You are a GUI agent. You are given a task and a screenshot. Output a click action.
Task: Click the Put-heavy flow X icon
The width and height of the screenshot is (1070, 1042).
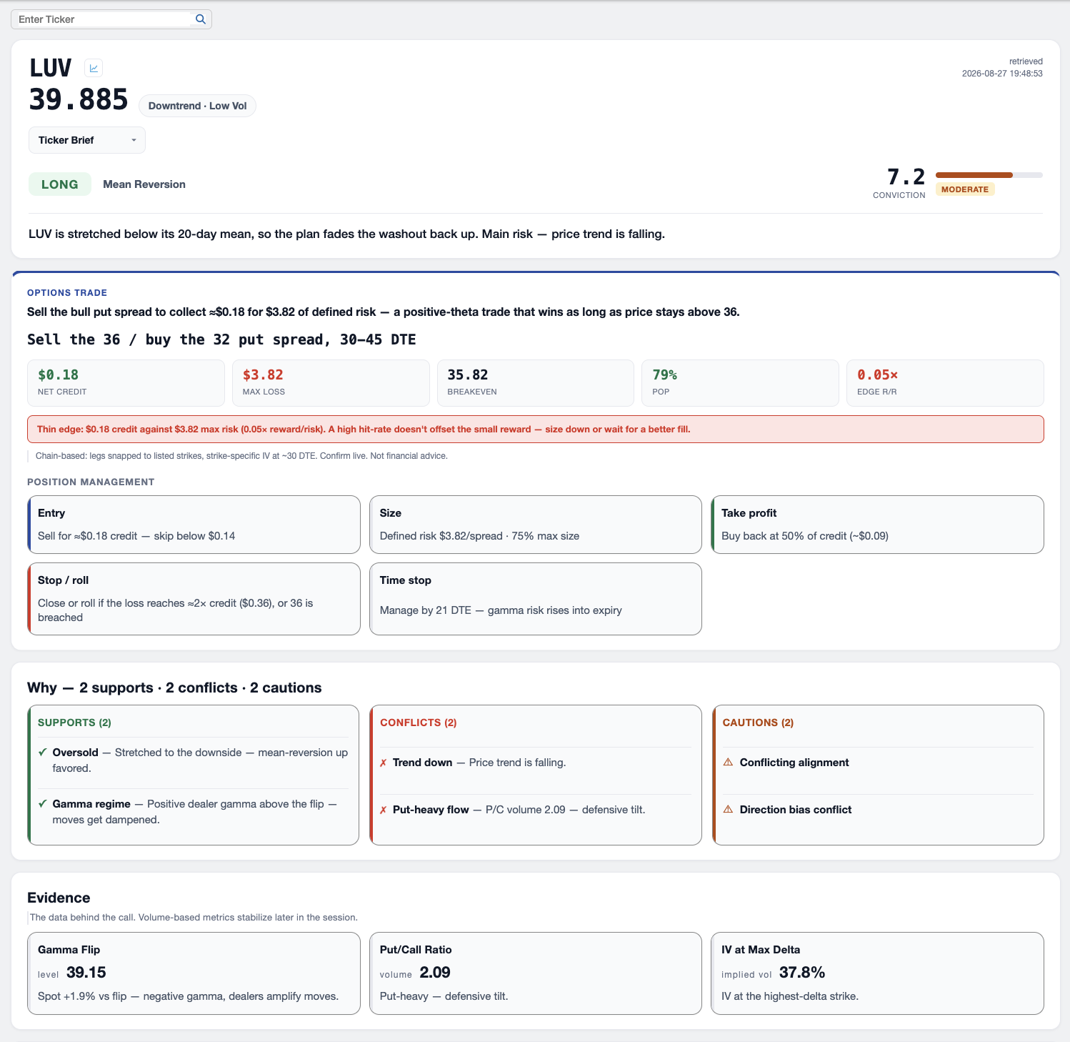pos(384,810)
